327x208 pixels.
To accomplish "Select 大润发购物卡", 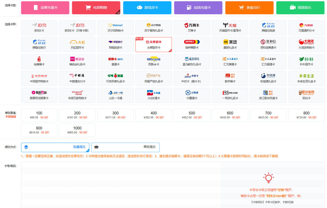I will (306, 45).
